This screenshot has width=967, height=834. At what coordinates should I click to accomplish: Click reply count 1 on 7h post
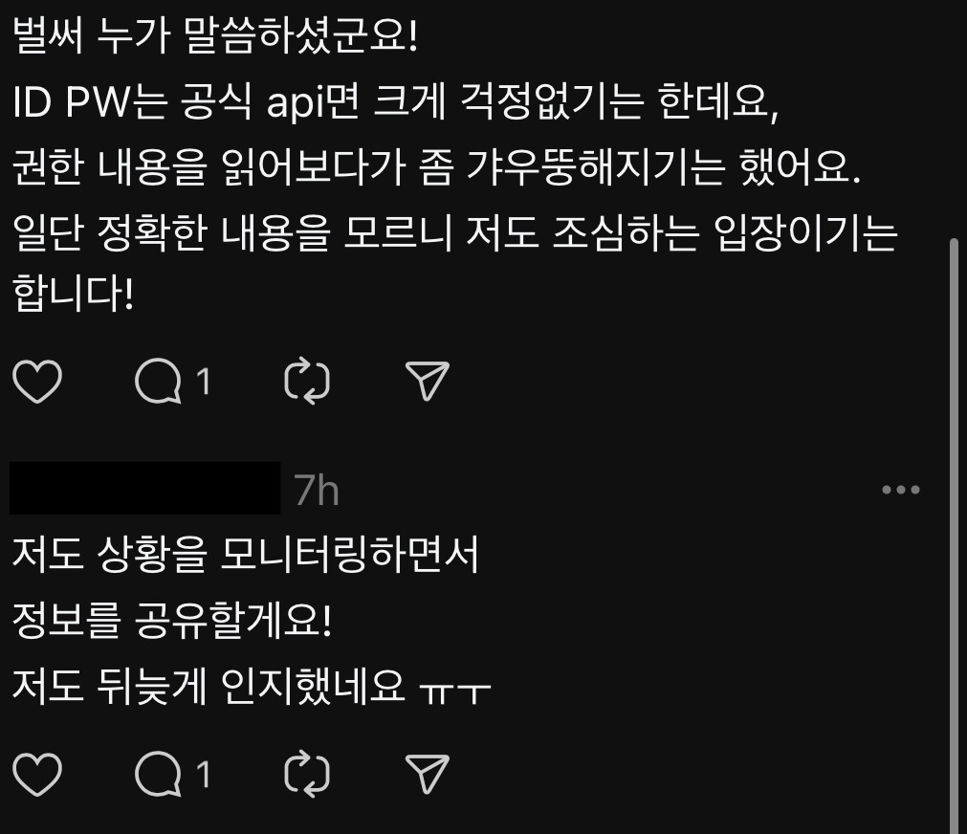pyautogui.click(x=204, y=774)
